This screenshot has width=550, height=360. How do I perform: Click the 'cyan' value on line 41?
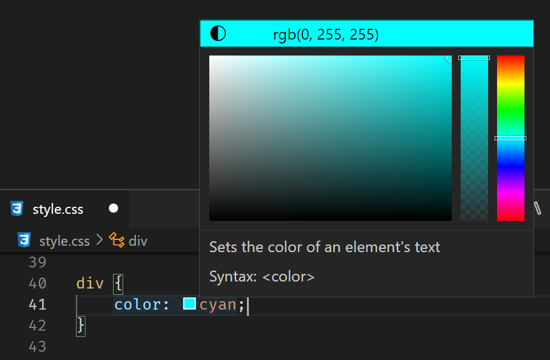tap(218, 304)
